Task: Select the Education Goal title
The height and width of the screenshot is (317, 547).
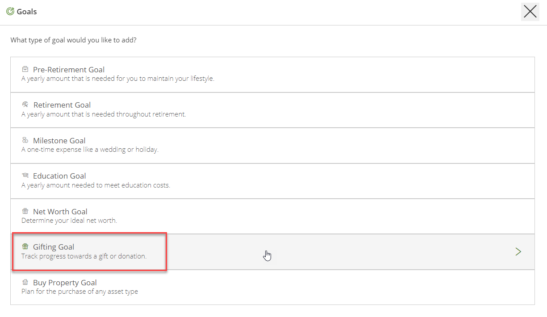Action: coord(59,176)
